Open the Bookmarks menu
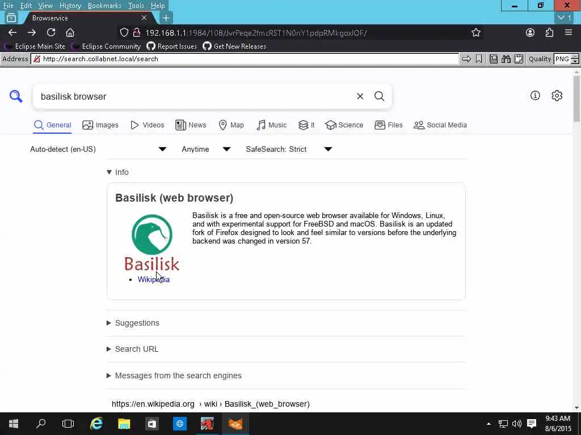Viewport: 581px width, 435px height. (104, 6)
